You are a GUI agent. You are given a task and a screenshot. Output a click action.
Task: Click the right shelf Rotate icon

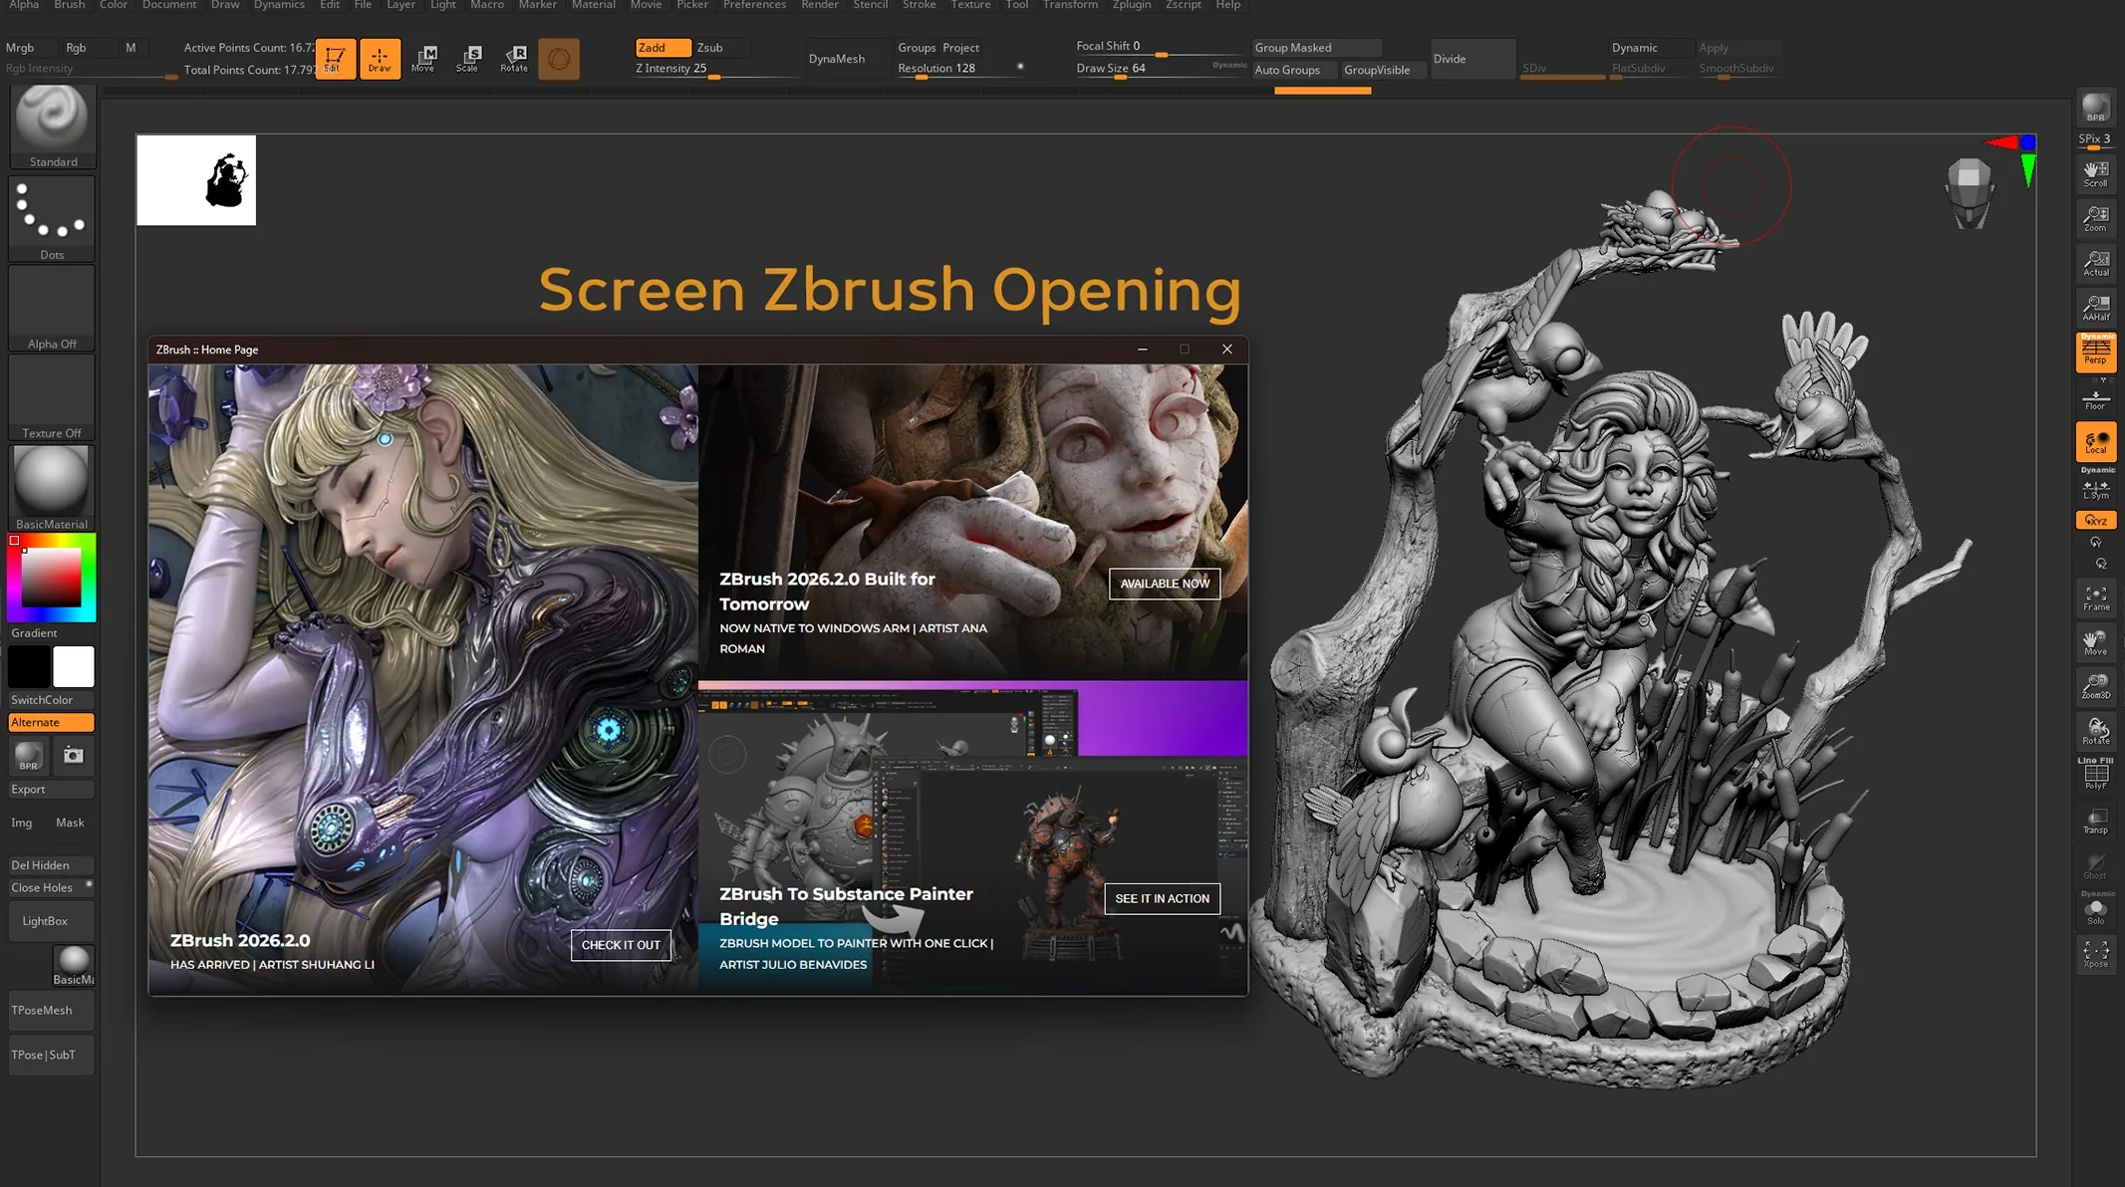click(2095, 731)
